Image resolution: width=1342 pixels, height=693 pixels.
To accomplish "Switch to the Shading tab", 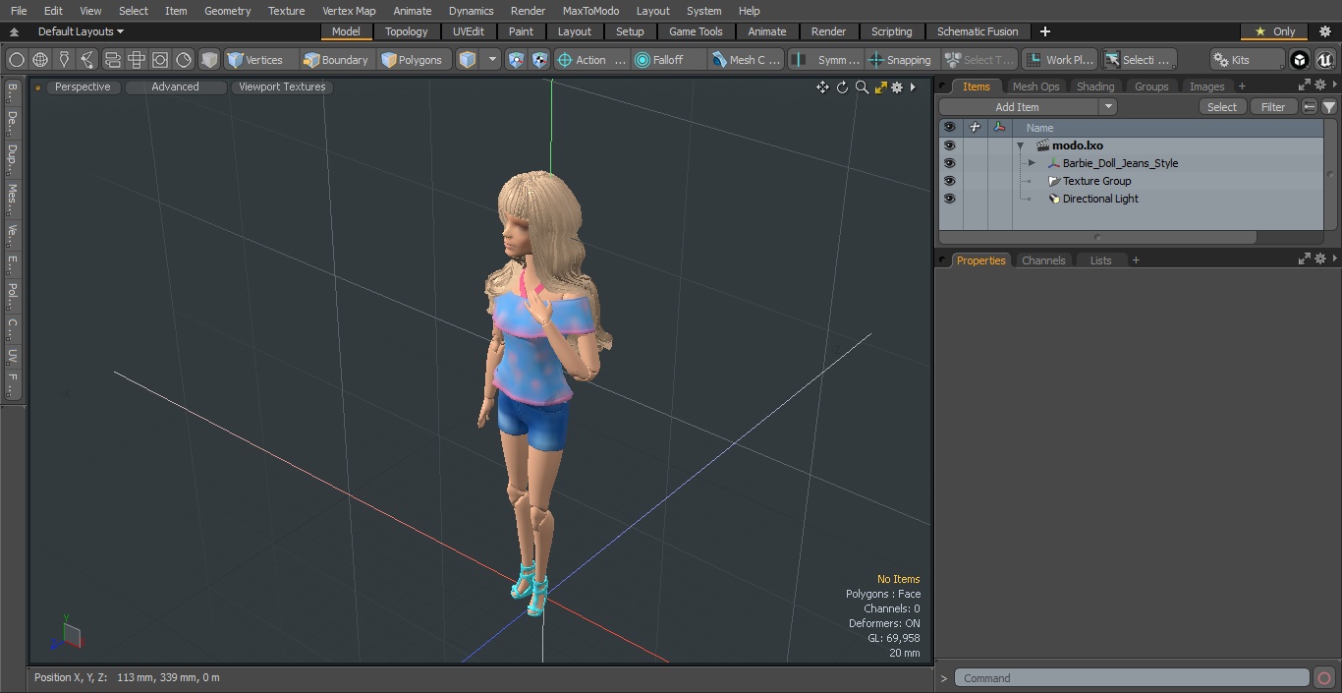I will 1095,87.
